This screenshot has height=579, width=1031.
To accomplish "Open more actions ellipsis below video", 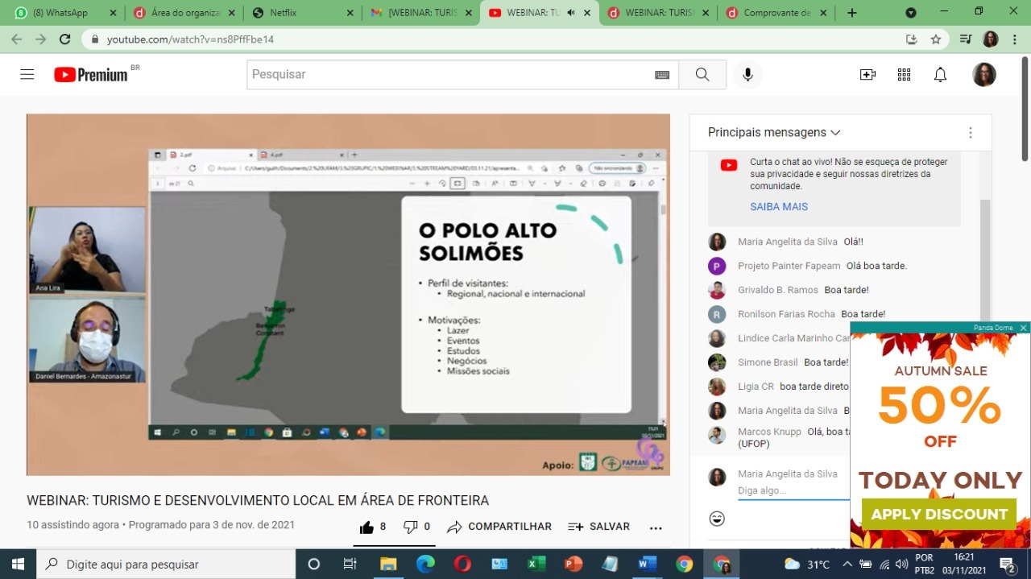I will tap(656, 527).
